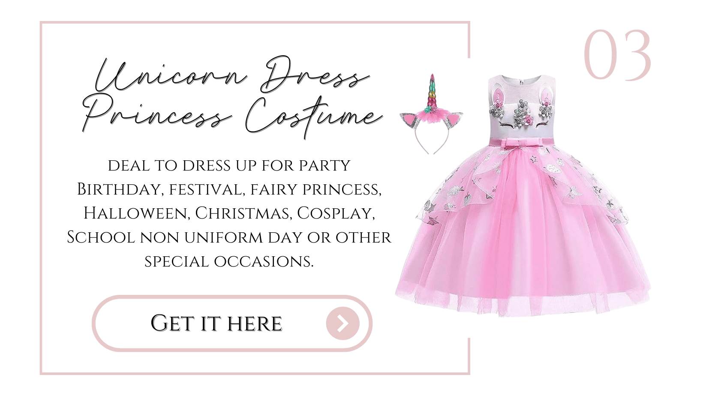Click the 'Birthday, festival, fairy princess' text line

pos(229,189)
